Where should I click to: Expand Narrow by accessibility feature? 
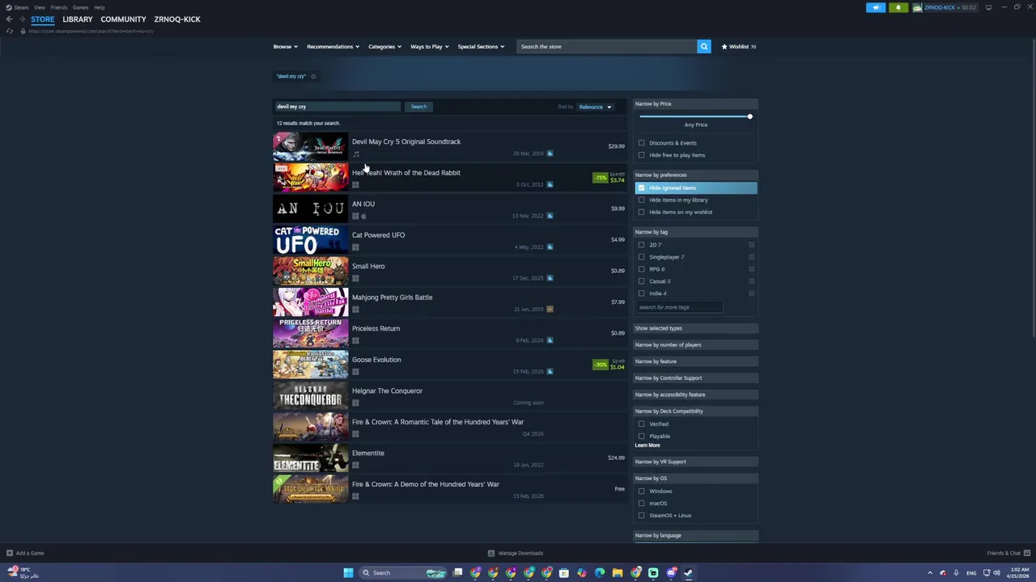pos(695,394)
